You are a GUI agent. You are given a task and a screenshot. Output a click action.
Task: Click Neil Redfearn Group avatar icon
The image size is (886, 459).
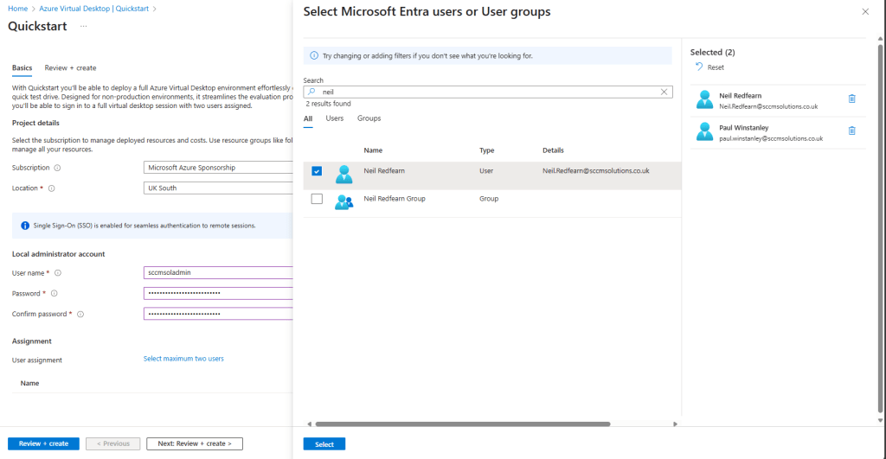(x=343, y=201)
